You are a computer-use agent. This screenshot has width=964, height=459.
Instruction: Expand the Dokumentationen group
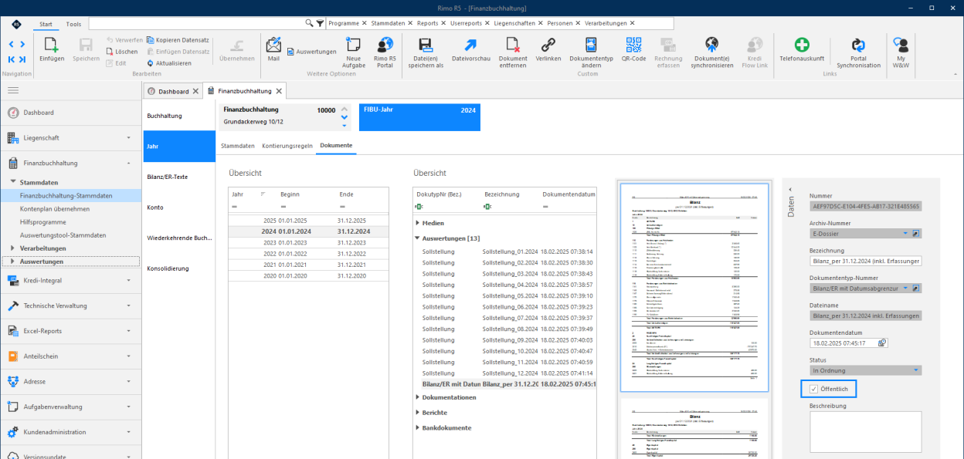click(x=418, y=397)
